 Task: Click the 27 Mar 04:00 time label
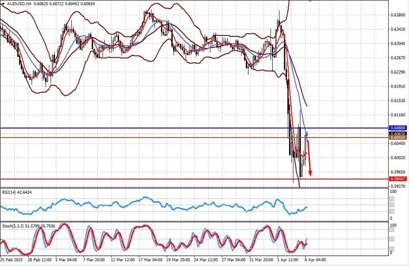pos(234,260)
